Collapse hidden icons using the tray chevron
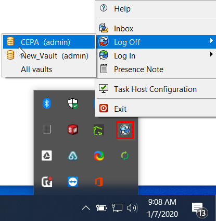This screenshot has height=221, width=216. [x=86, y=208]
